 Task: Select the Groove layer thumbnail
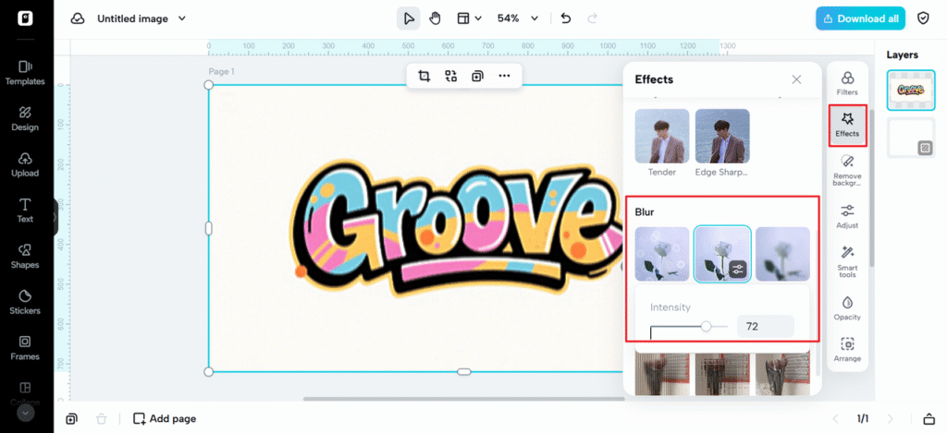pyautogui.click(x=911, y=90)
